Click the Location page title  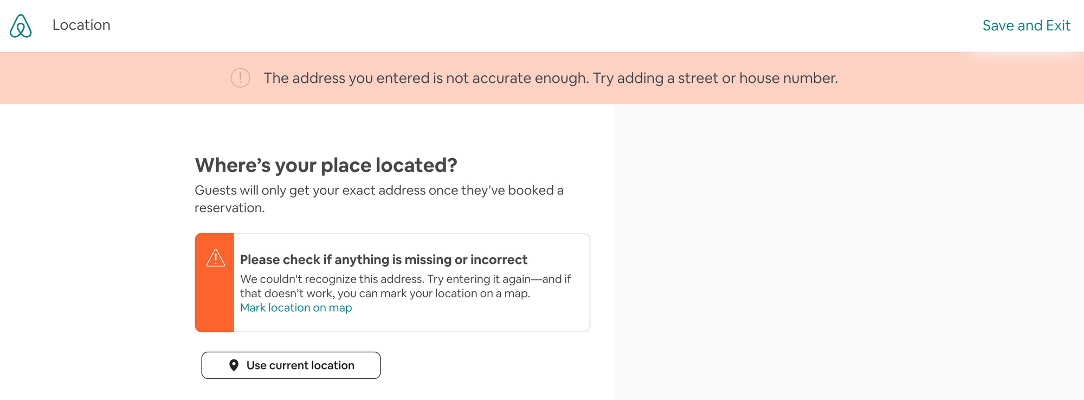[x=81, y=25]
